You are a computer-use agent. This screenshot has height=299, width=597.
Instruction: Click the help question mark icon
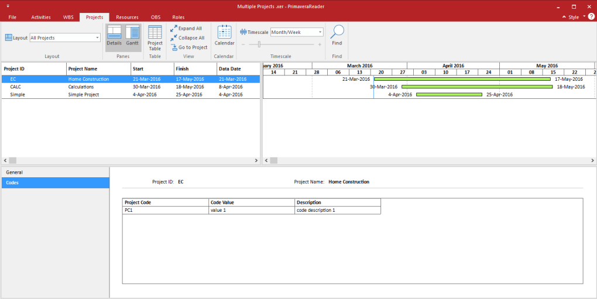click(591, 17)
